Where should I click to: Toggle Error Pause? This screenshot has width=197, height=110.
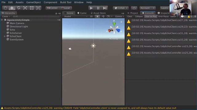point(163,16)
